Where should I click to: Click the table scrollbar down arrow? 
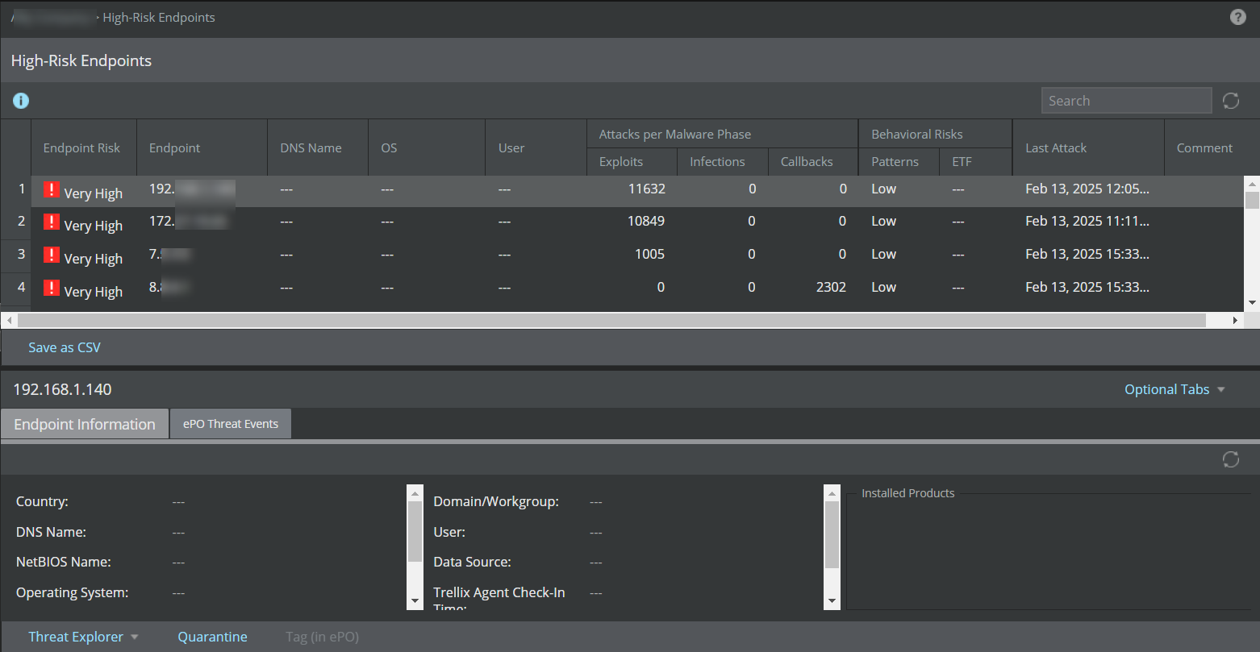point(1252,302)
